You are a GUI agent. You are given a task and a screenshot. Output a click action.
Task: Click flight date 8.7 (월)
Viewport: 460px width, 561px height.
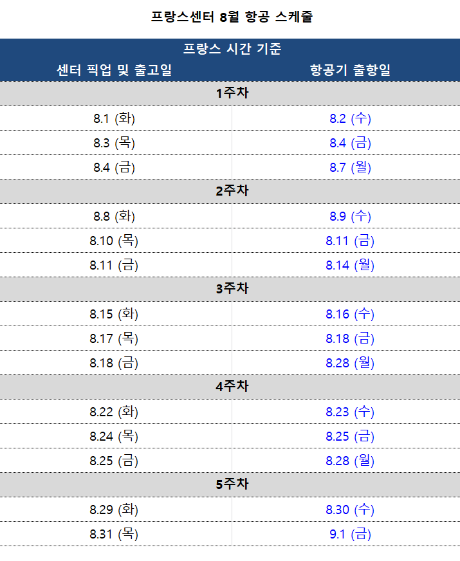(x=350, y=167)
